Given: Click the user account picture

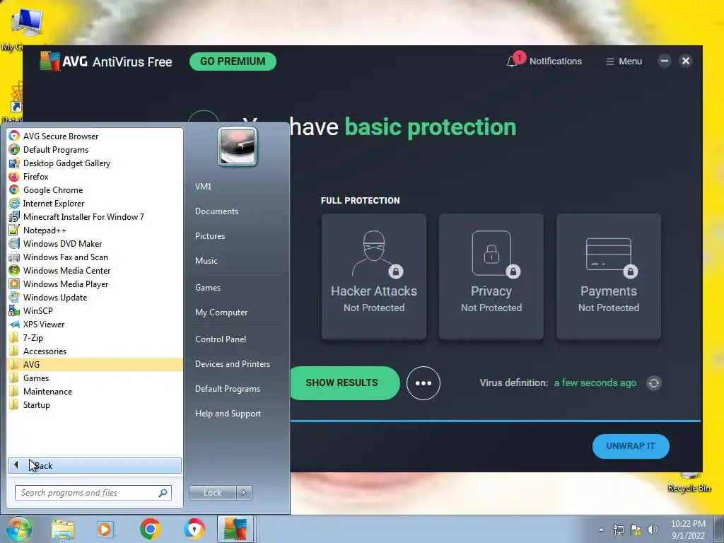Looking at the screenshot, I should tap(238, 147).
